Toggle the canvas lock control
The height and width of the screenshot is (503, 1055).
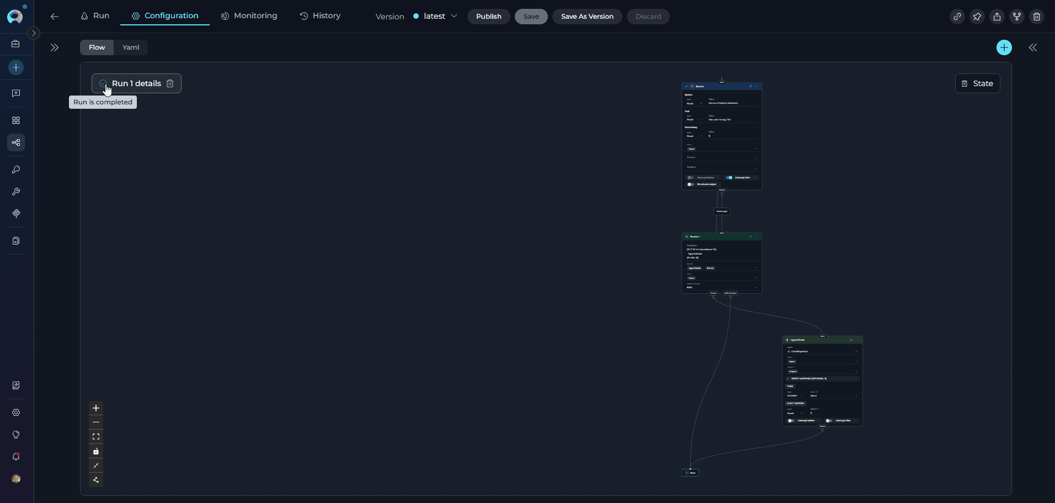click(96, 451)
